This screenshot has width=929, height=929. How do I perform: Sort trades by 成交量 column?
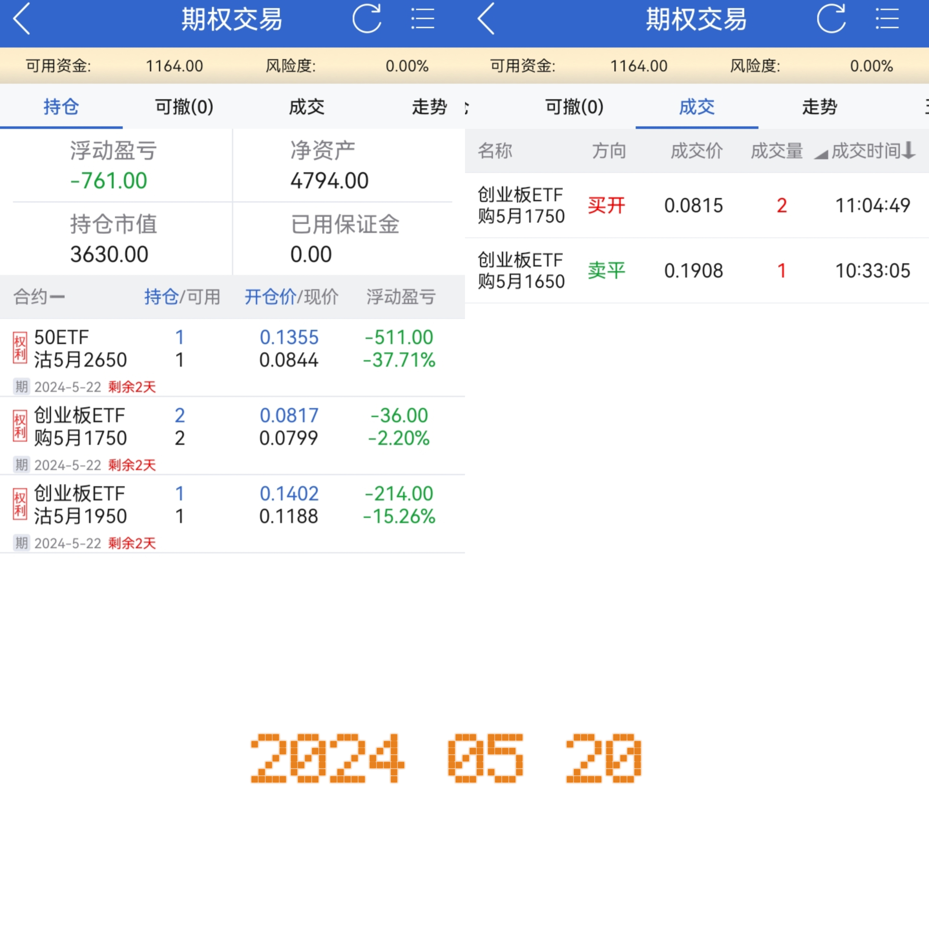tap(777, 151)
